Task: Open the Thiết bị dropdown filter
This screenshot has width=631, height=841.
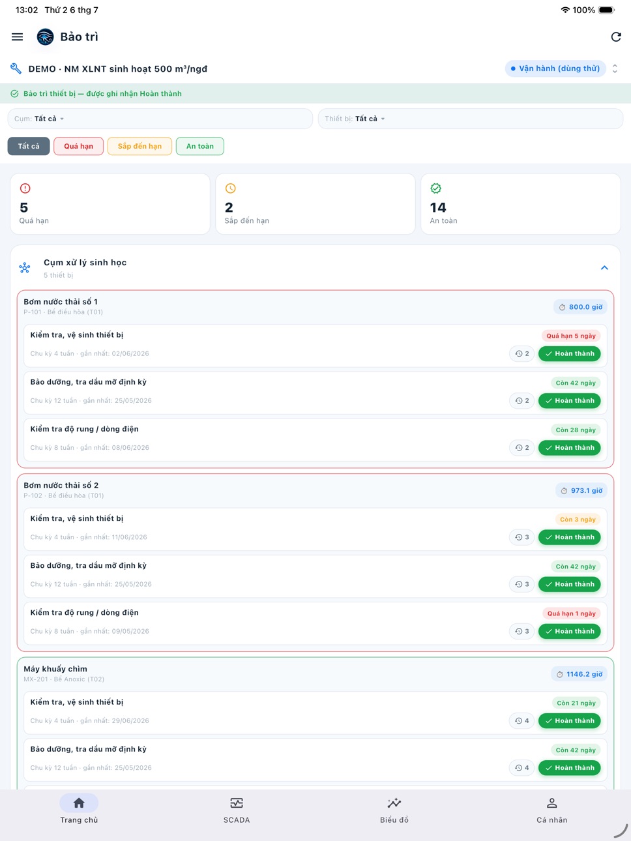Action: tap(471, 119)
